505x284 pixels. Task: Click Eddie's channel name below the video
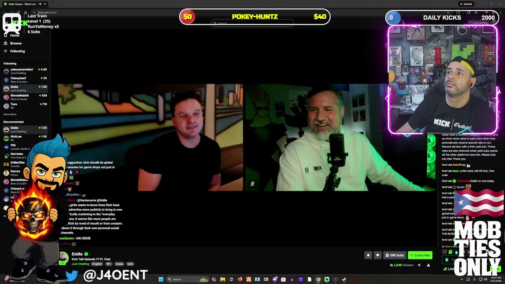(x=77, y=254)
